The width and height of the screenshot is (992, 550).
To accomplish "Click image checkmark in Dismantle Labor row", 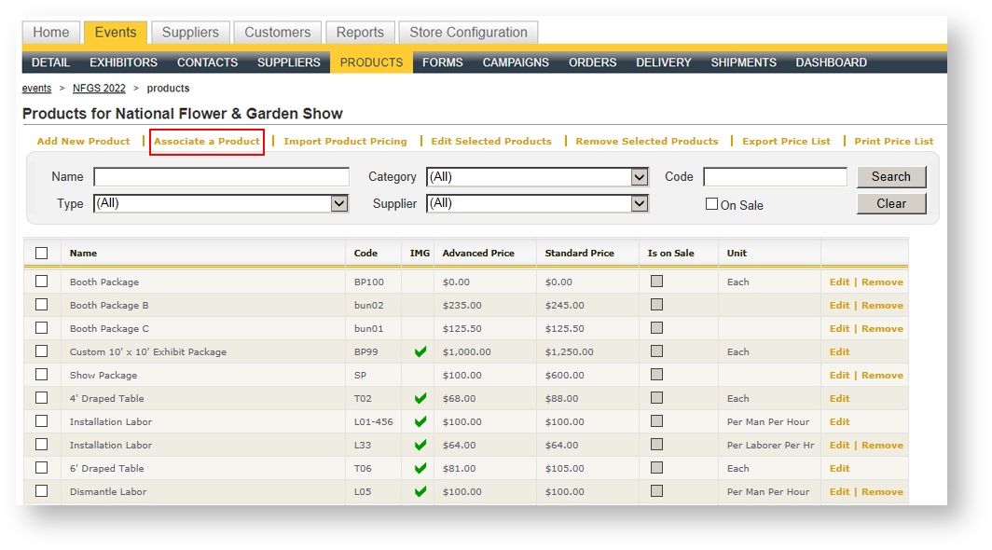I will (420, 491).
